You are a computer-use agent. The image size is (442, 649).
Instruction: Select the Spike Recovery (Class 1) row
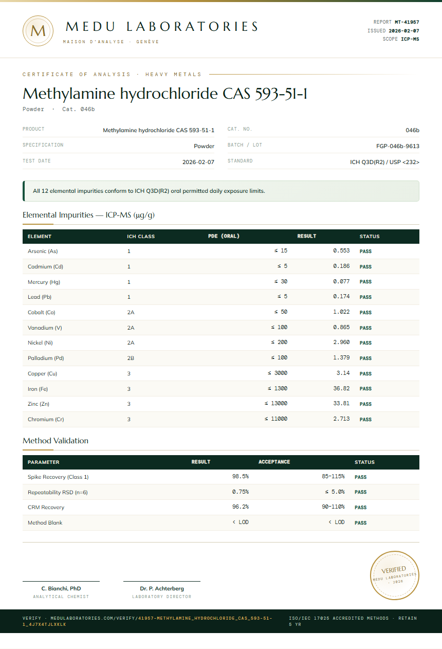221,477
